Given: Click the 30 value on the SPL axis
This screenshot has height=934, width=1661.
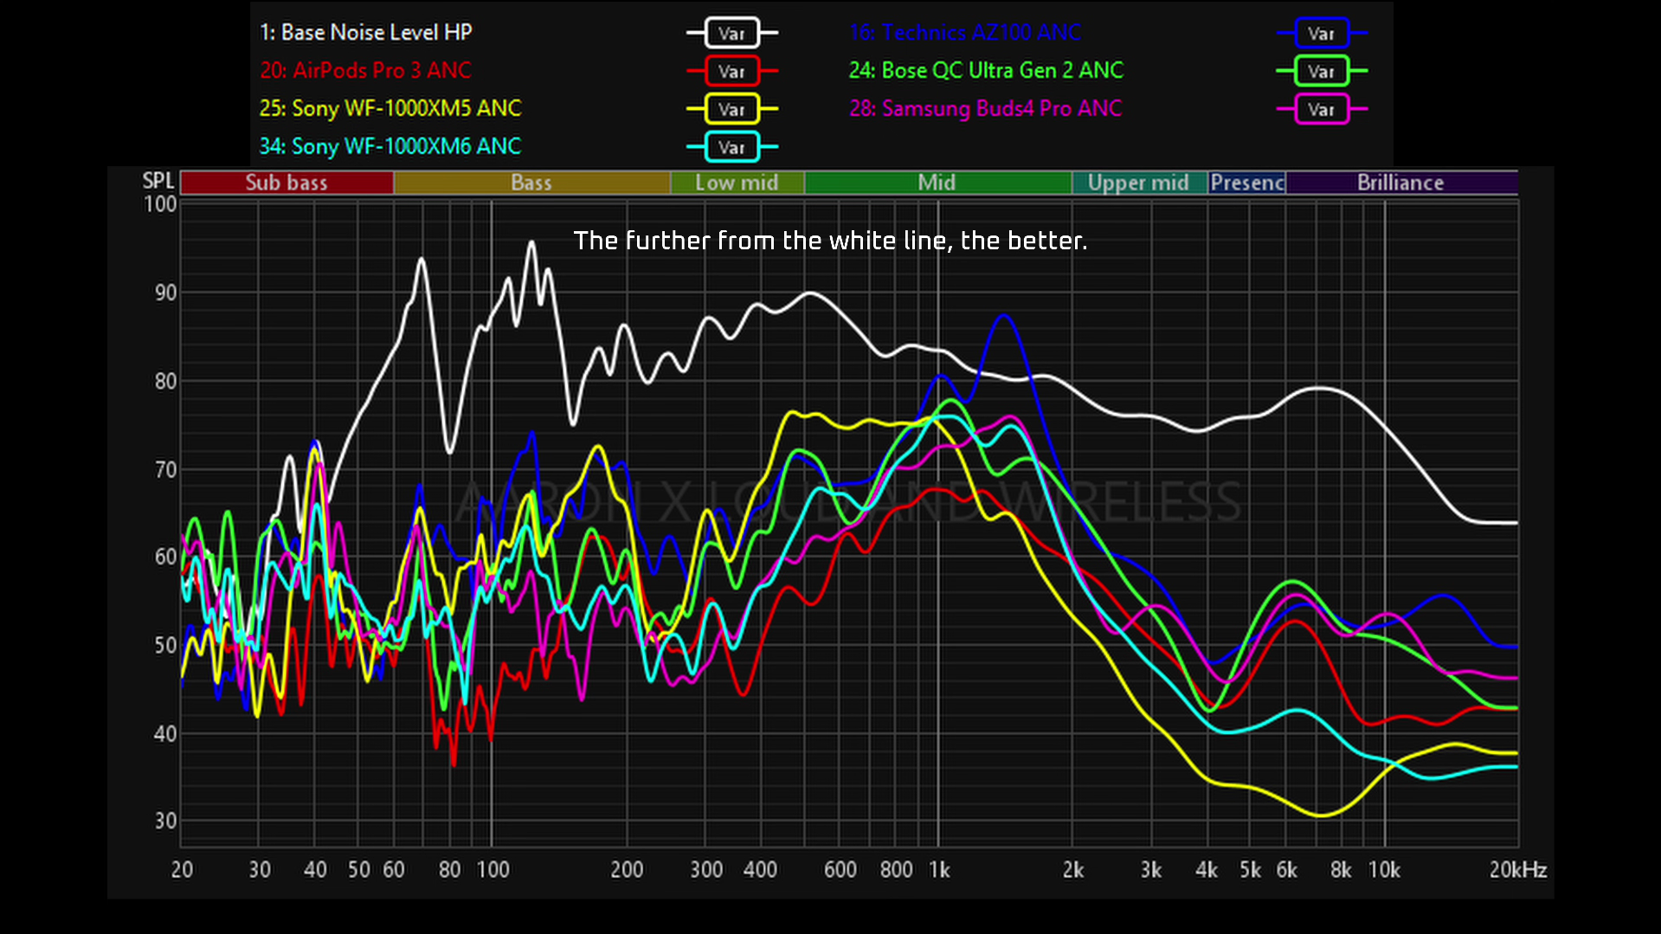Looking at the screenshot, I should tap(165, 821).
